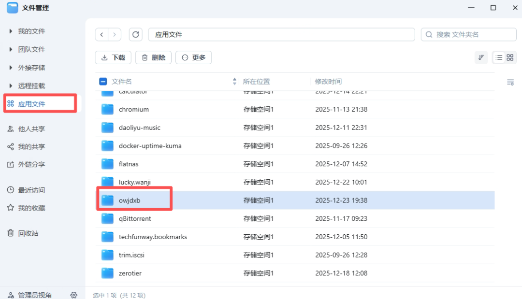Check the select-all checkbox in file header

[x=102, y=82]
